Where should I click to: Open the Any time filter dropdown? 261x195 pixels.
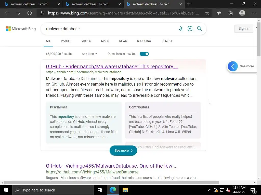point(89,54)
